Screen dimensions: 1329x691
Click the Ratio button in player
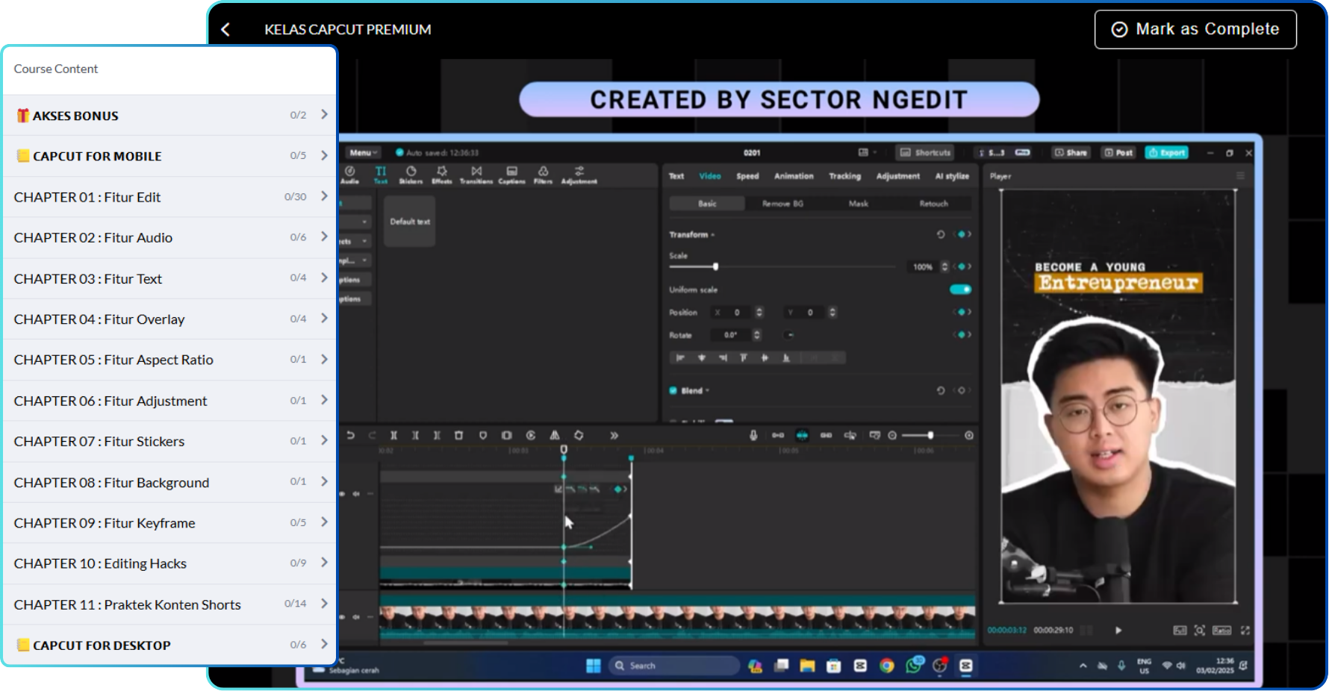[x=1222, y=631]
